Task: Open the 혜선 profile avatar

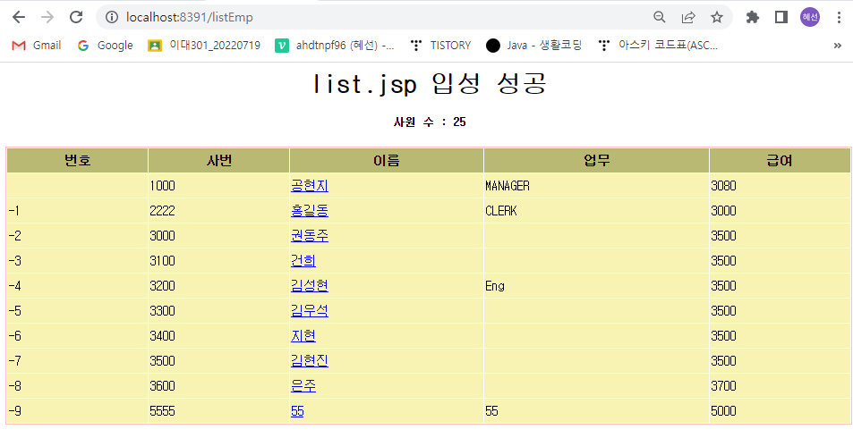Action: pyautogui.click(x=809, y=17)
